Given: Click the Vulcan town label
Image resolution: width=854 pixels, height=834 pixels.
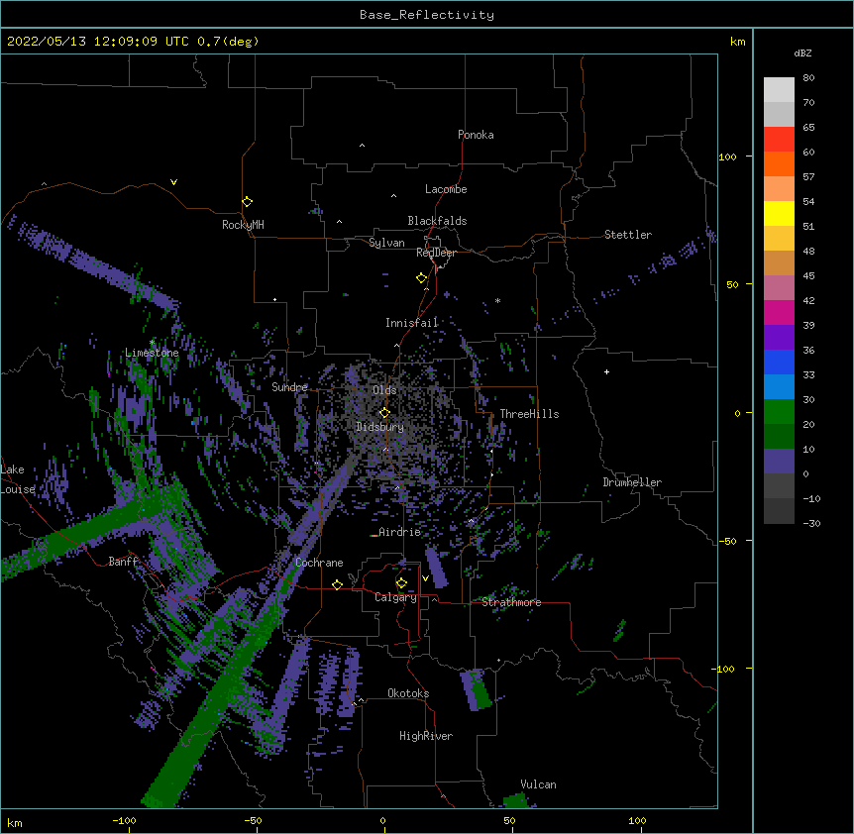Looking at the screenshot, I should coord(538,784).
